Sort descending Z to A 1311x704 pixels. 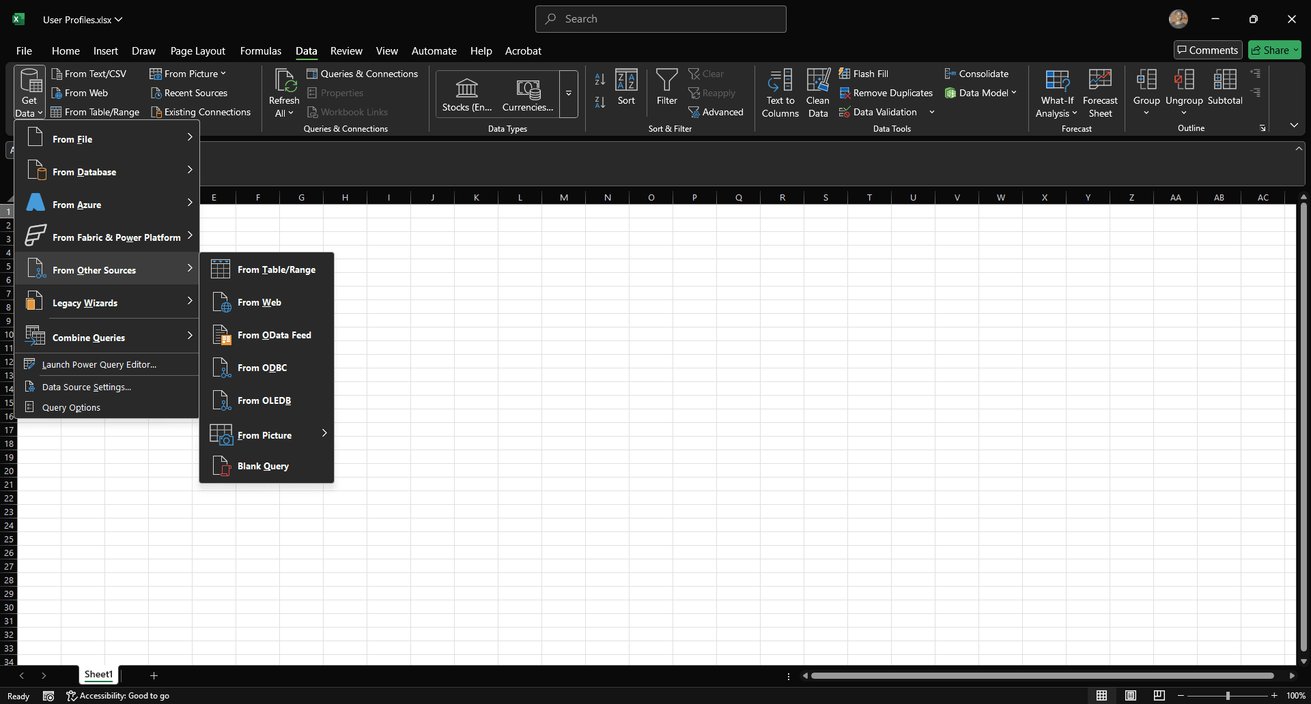pos(600,102)
